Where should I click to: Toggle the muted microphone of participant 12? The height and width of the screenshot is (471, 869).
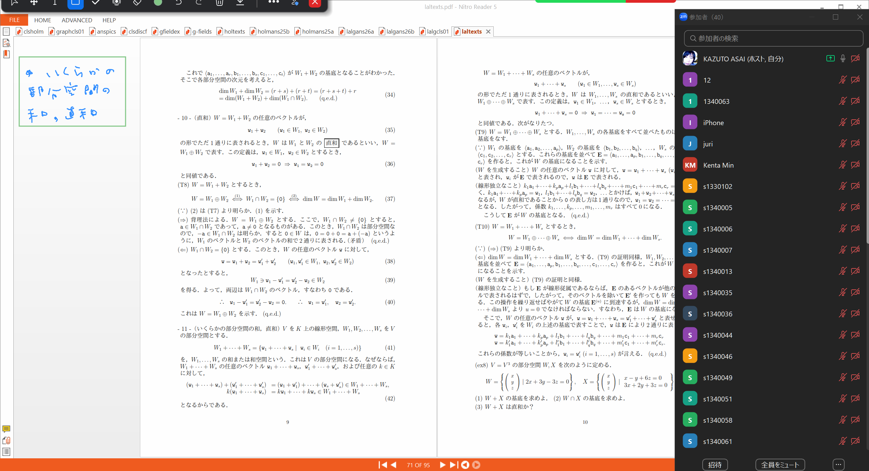pyautogui.click(x=843, y=80)
